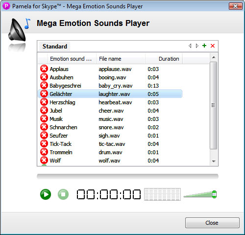The width and height of the screenshot is (245, 235).
Task: Select the Standard tab
Action: 55,47
